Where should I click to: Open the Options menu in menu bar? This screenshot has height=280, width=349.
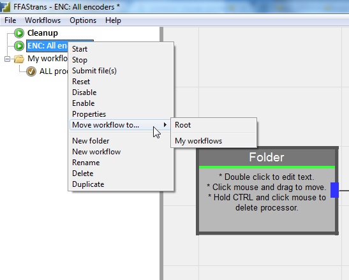pyautogui.click(x=83, y=20)
